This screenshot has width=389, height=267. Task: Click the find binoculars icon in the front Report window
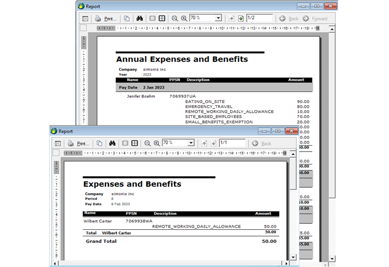[112, 143]
